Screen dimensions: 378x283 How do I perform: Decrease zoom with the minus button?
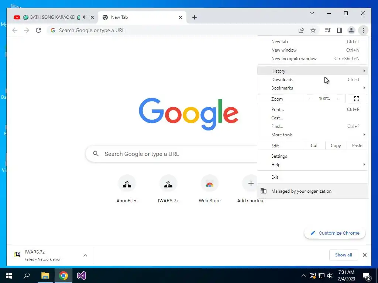click(x=311, y=99)
